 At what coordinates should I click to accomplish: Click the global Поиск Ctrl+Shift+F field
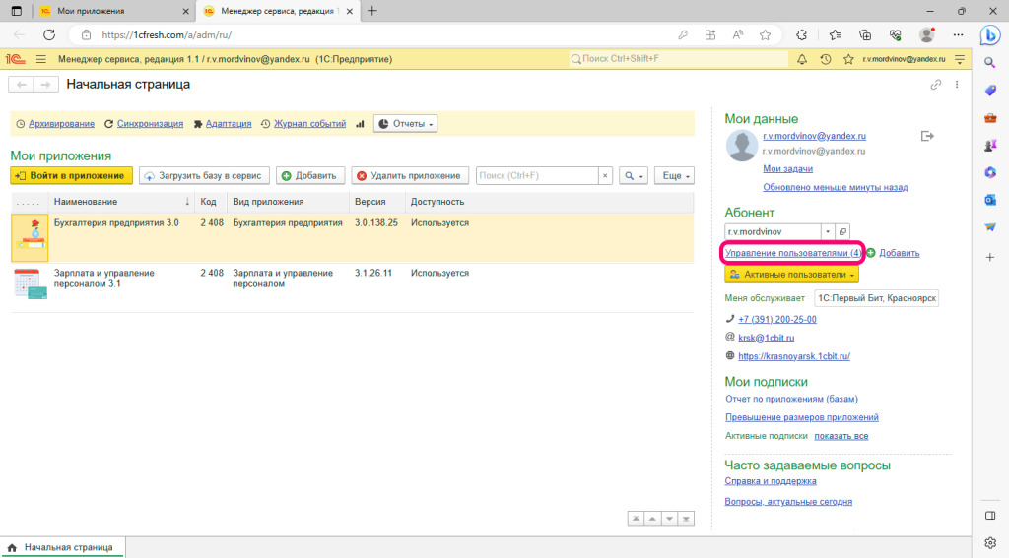678,60
